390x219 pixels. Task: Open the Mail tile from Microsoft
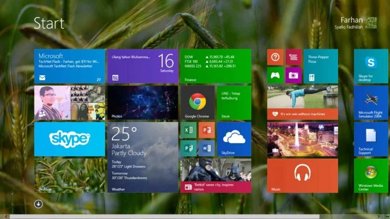[70, 66]
